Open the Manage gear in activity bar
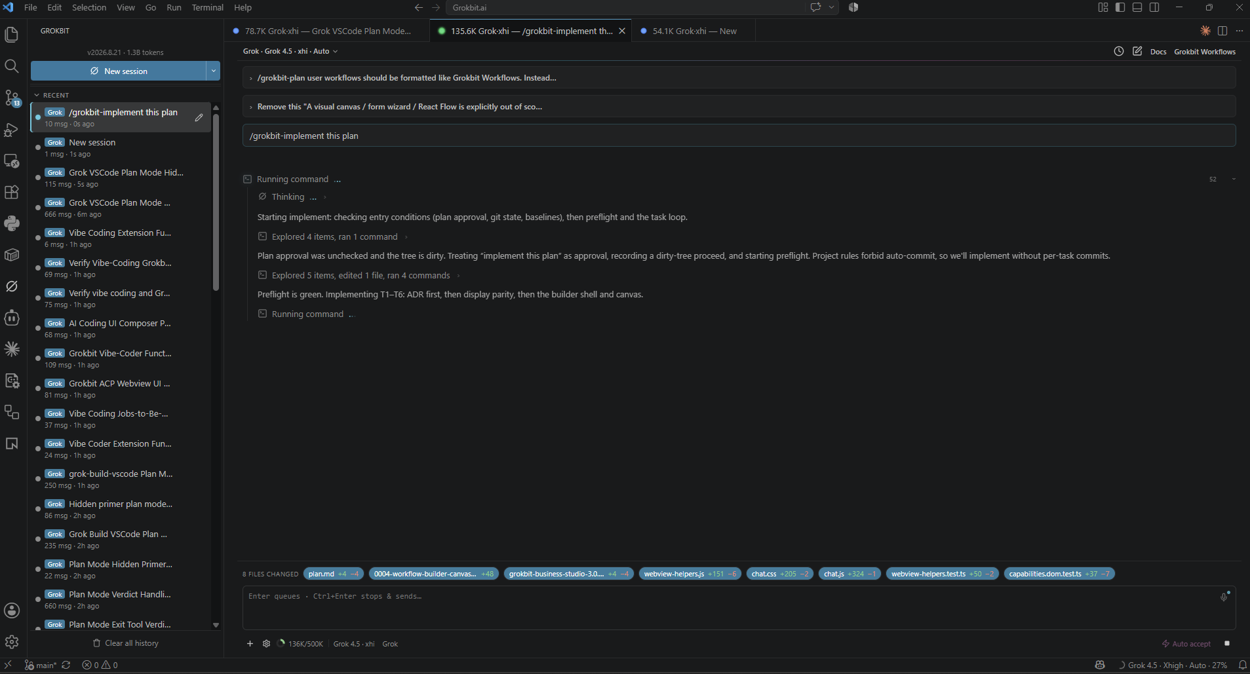This screenshot has height=674, width=1250. click(12, 642)
